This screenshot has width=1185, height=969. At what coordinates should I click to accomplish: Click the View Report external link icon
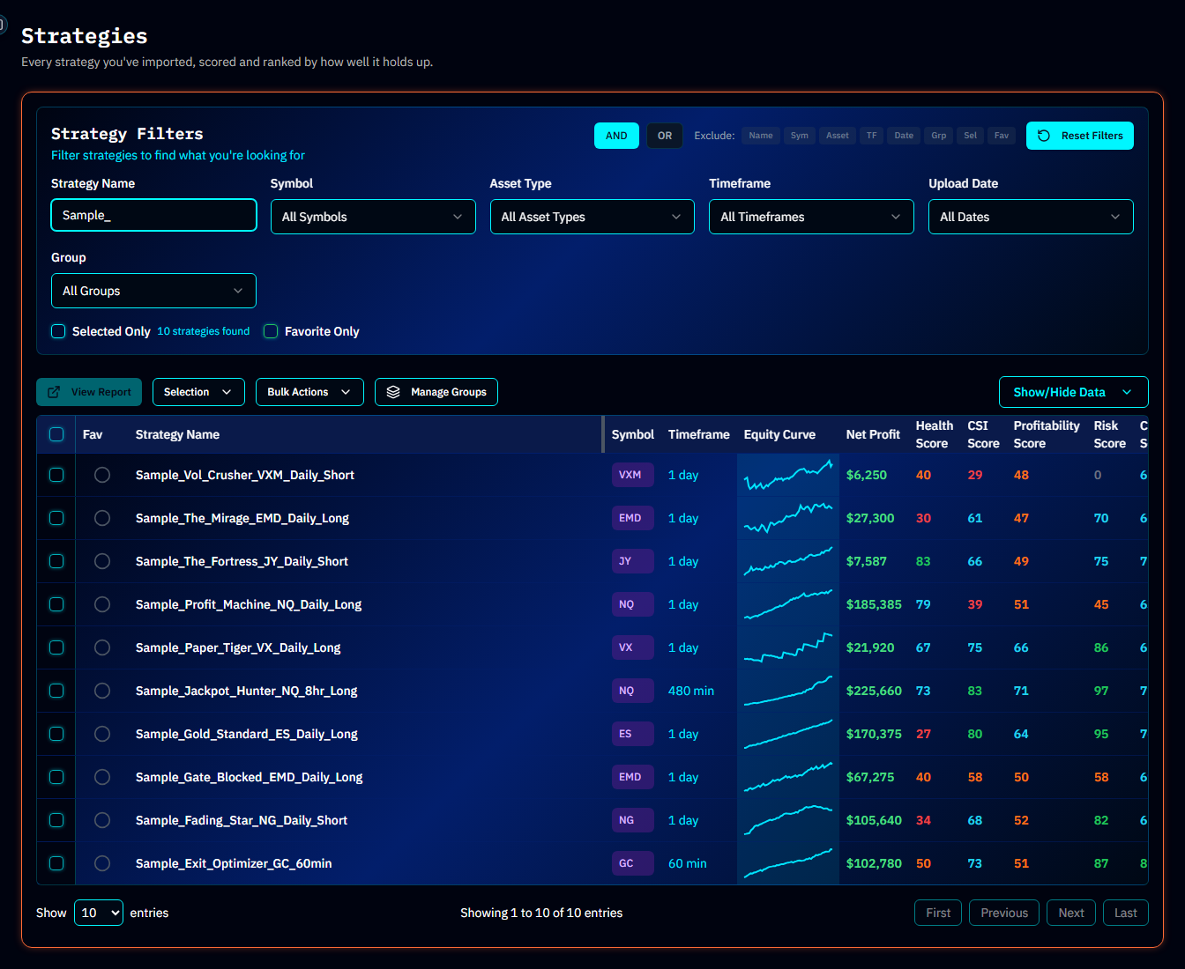click(x=54, y=392)
